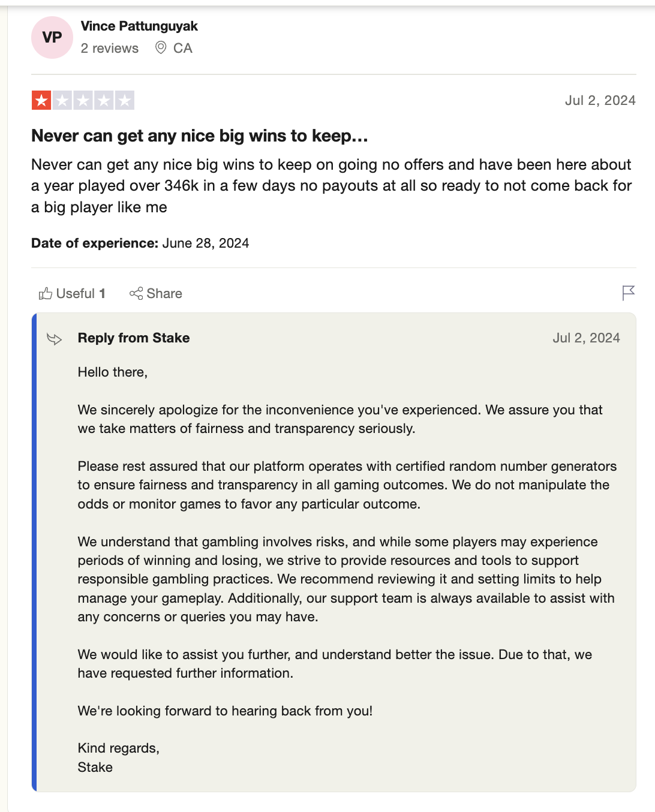Open Vince Pattunguyak's profile
The width and height of the screenshot is (655, 812).
coord(139,26)
